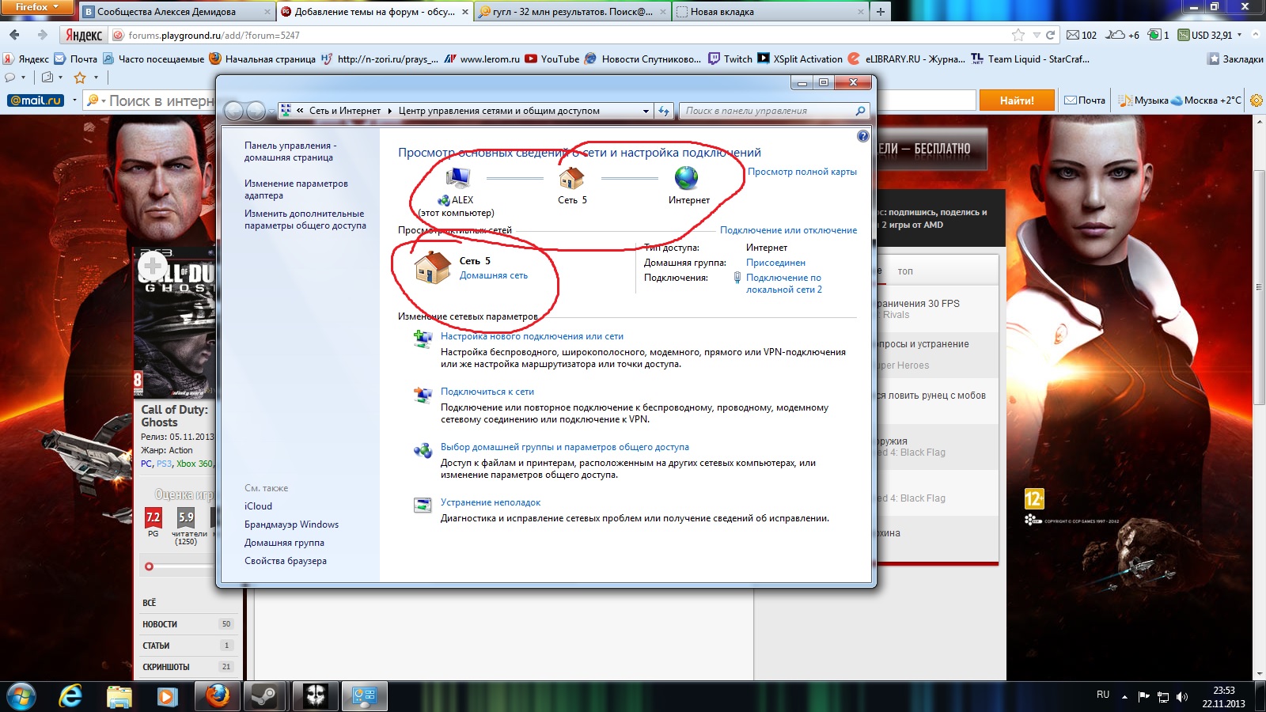Click the orange Найти! search button
Viewport: 1266px width, 712px height.
tap(1017, 100)
